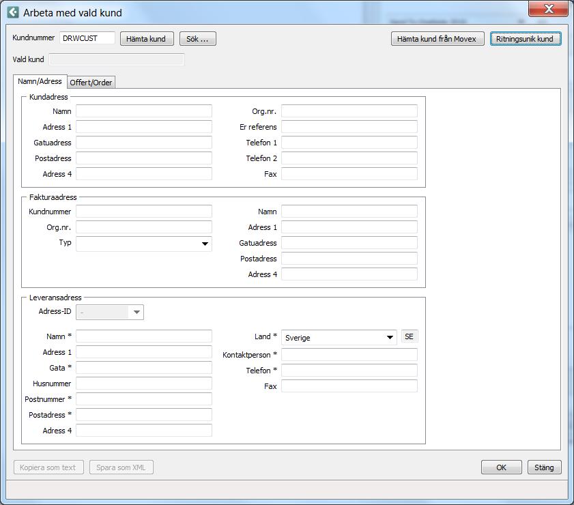Click the Gatuadress field in Kundadress
This screenshot has height=505, width=574.
[x=144, y=143]
